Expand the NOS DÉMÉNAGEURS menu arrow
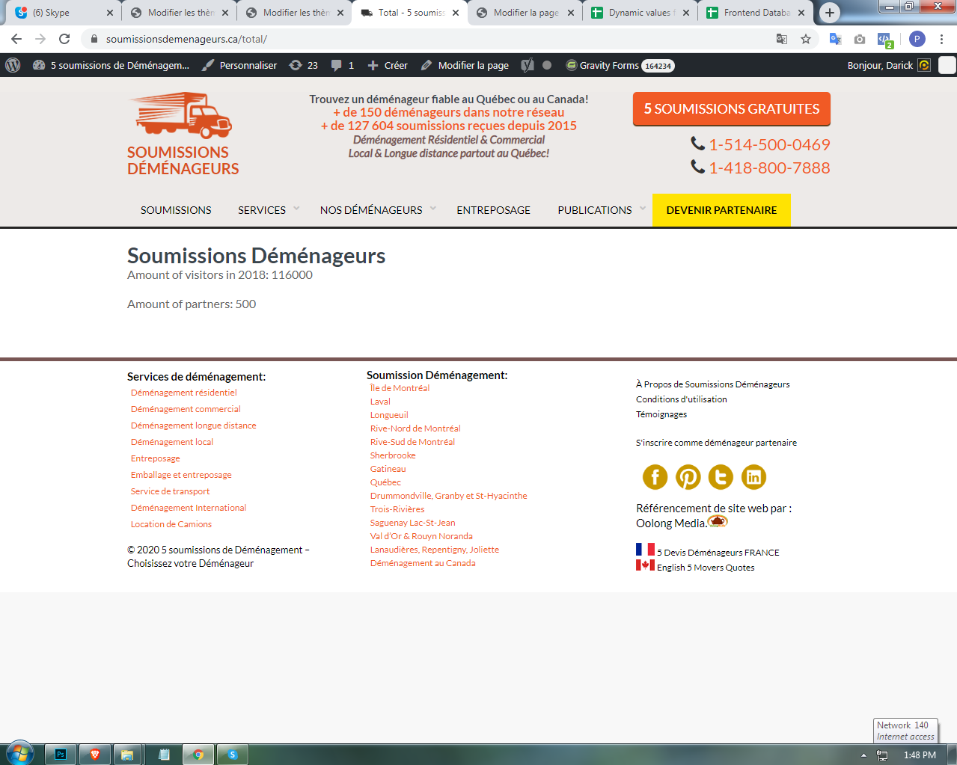Viewport: 957px width, 765px height. (x=432, y=209)
